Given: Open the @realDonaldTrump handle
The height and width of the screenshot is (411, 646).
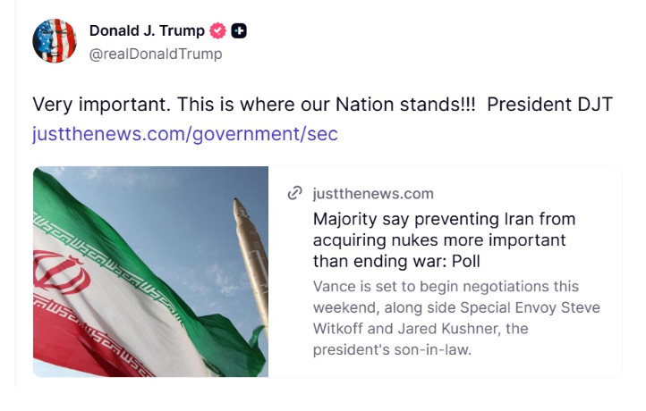Looking at the screenshot, I should click(156, 54).
